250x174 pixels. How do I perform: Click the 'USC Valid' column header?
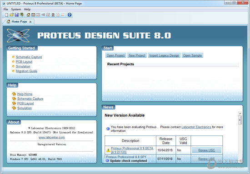point(183,141)
